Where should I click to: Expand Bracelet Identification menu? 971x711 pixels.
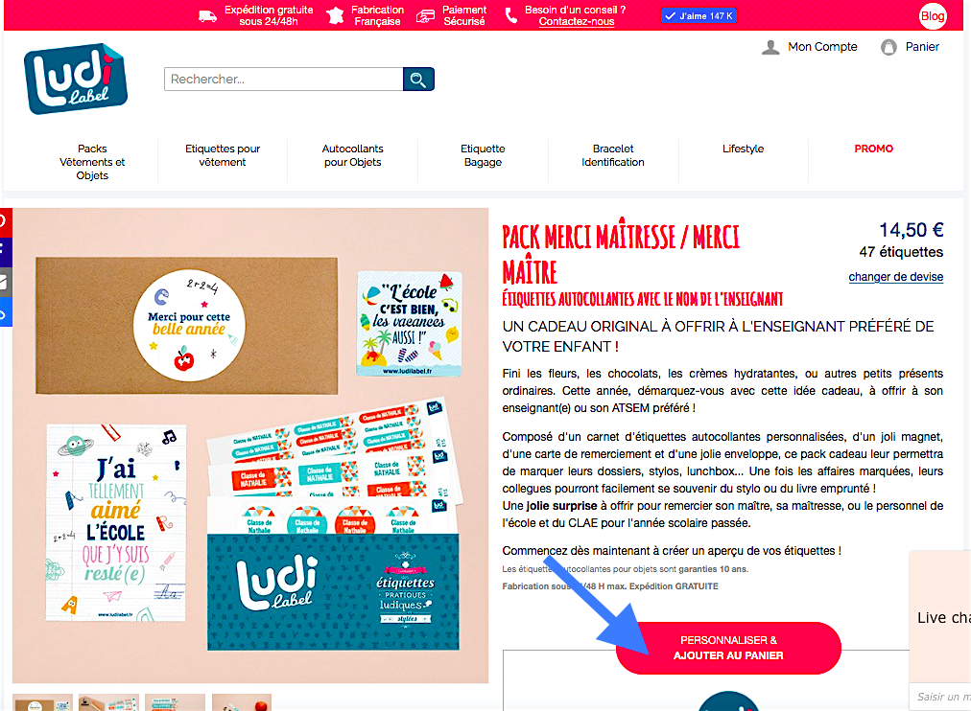tap(612, 155)
